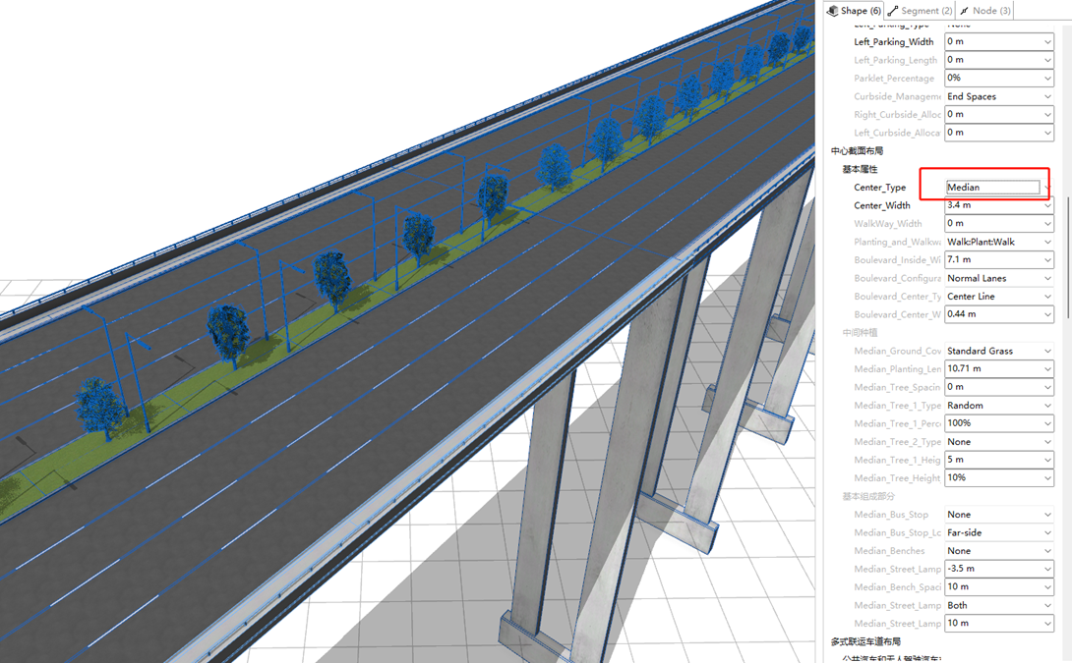This screenshot has height=663, width=1072.
Task: Open the Standard Grass ground cover dropdown
Action: [x=999, y=351]
